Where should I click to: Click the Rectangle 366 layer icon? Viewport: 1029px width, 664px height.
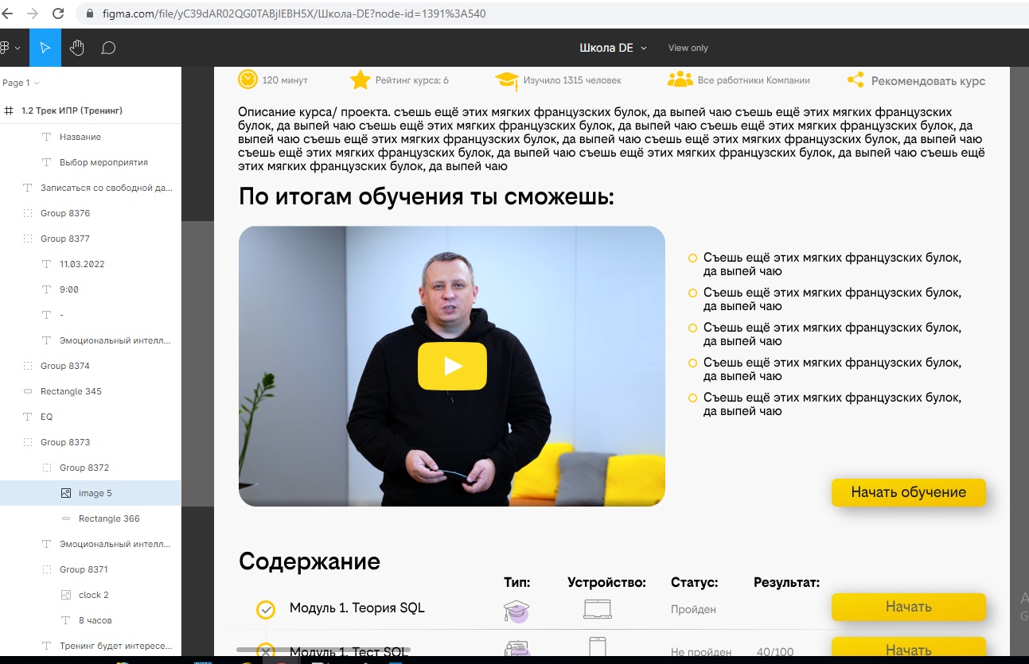click(x=66, y=518)
